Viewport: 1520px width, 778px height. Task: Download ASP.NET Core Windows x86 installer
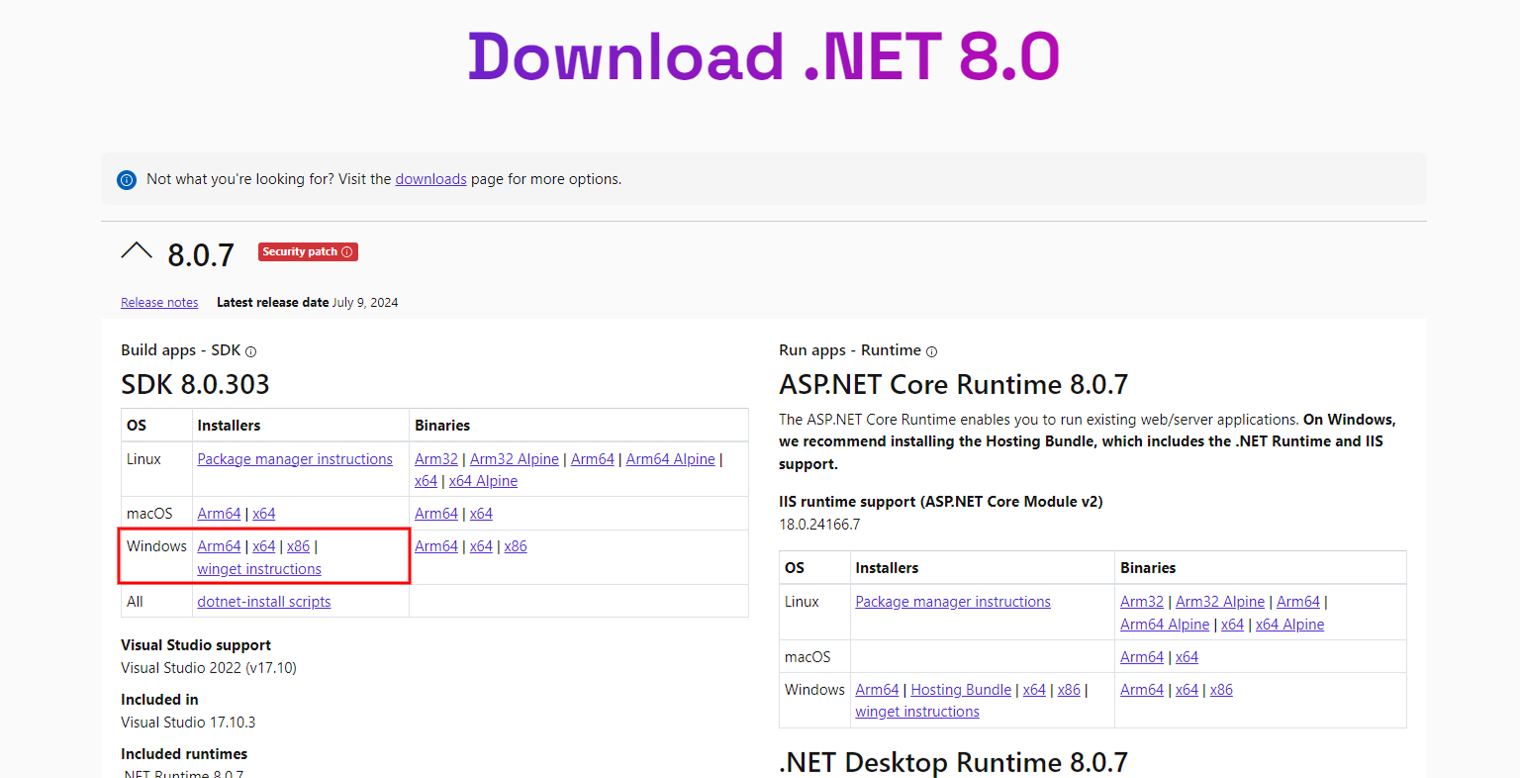pos(1069,690)
